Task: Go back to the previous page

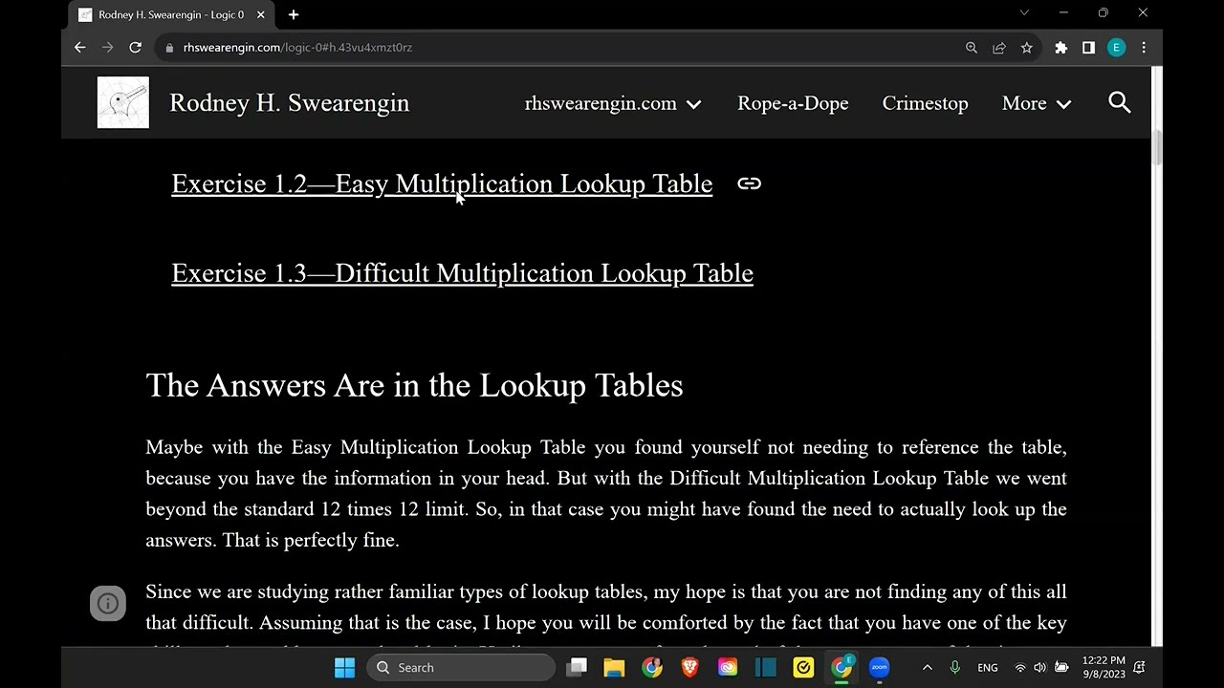Action: click(x=80, y=47)
